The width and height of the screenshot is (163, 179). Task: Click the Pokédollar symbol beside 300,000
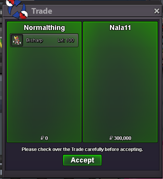click(111, 138)
